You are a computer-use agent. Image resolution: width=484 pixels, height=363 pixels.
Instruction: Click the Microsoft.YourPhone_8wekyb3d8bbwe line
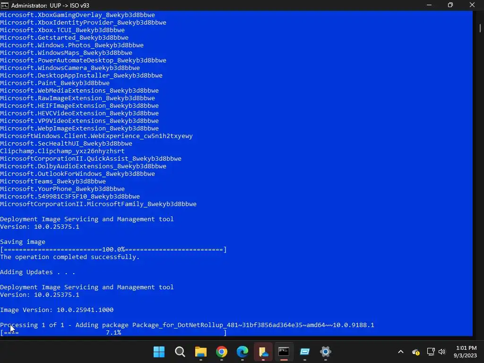[x=62, y=189]
